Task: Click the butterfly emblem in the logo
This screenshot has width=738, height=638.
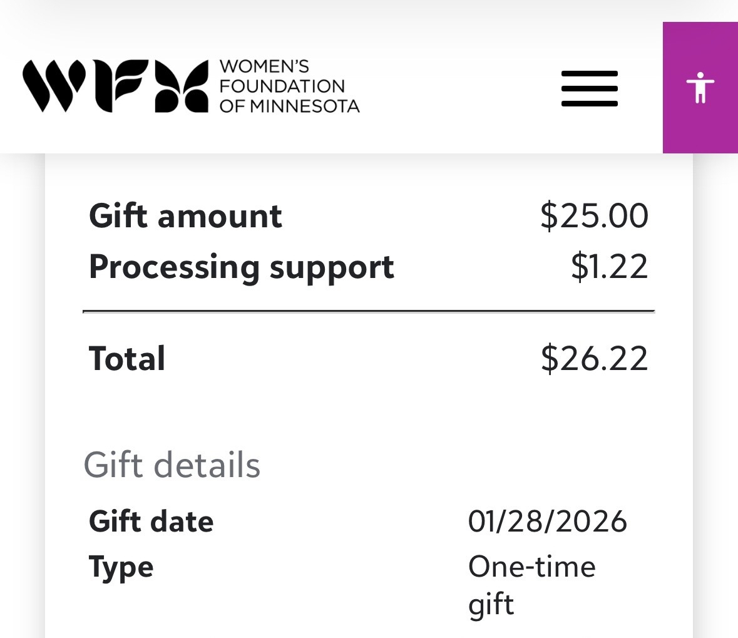Action: tap(182, 86)
